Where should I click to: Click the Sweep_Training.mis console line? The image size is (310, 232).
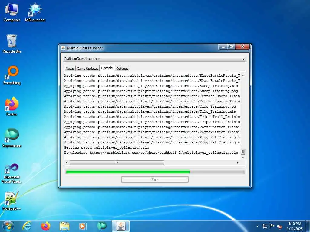[151, 86]
